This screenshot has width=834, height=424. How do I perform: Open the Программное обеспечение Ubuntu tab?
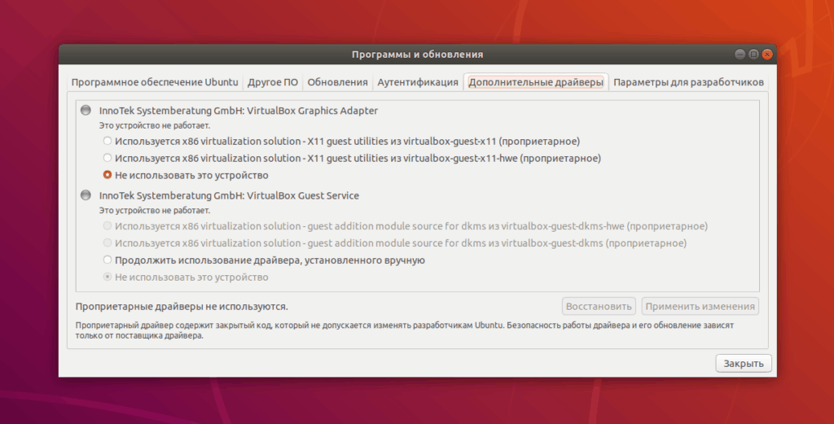pyautogui.click(x=155, y=82)
